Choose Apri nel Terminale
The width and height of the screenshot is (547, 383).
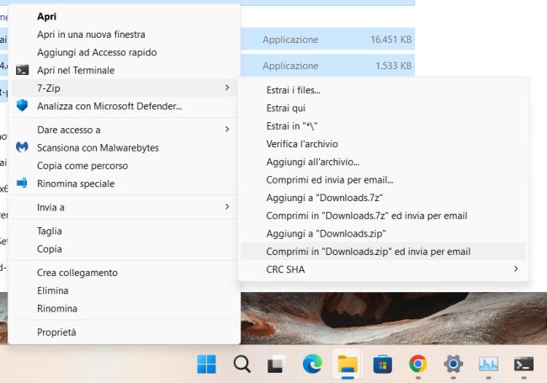(x=76, y=70)
